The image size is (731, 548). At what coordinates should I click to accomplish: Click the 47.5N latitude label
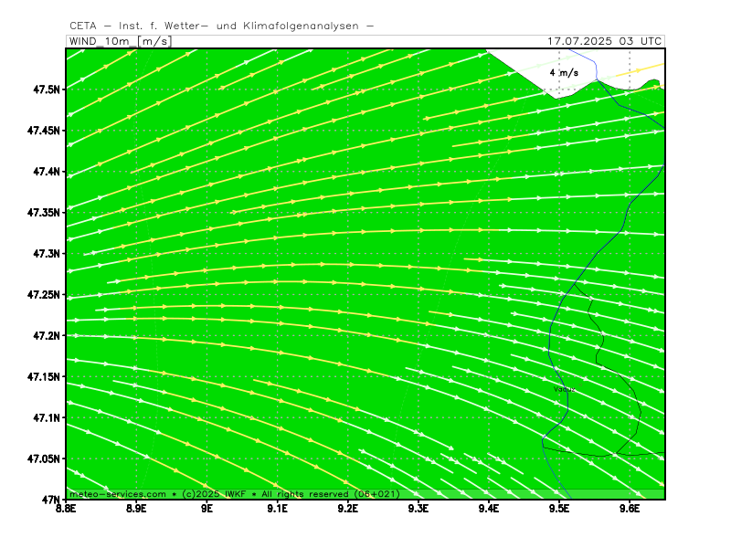pyautogui.click(x=47, y=90)
